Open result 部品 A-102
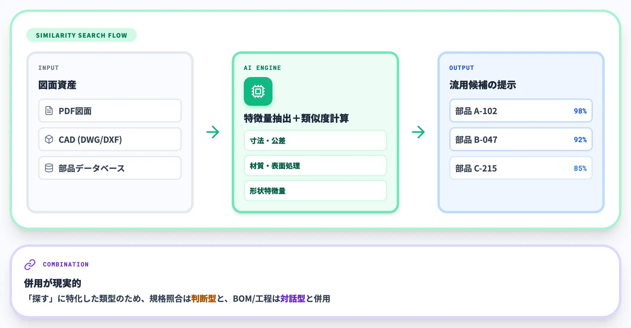 (x=521, y=111)
